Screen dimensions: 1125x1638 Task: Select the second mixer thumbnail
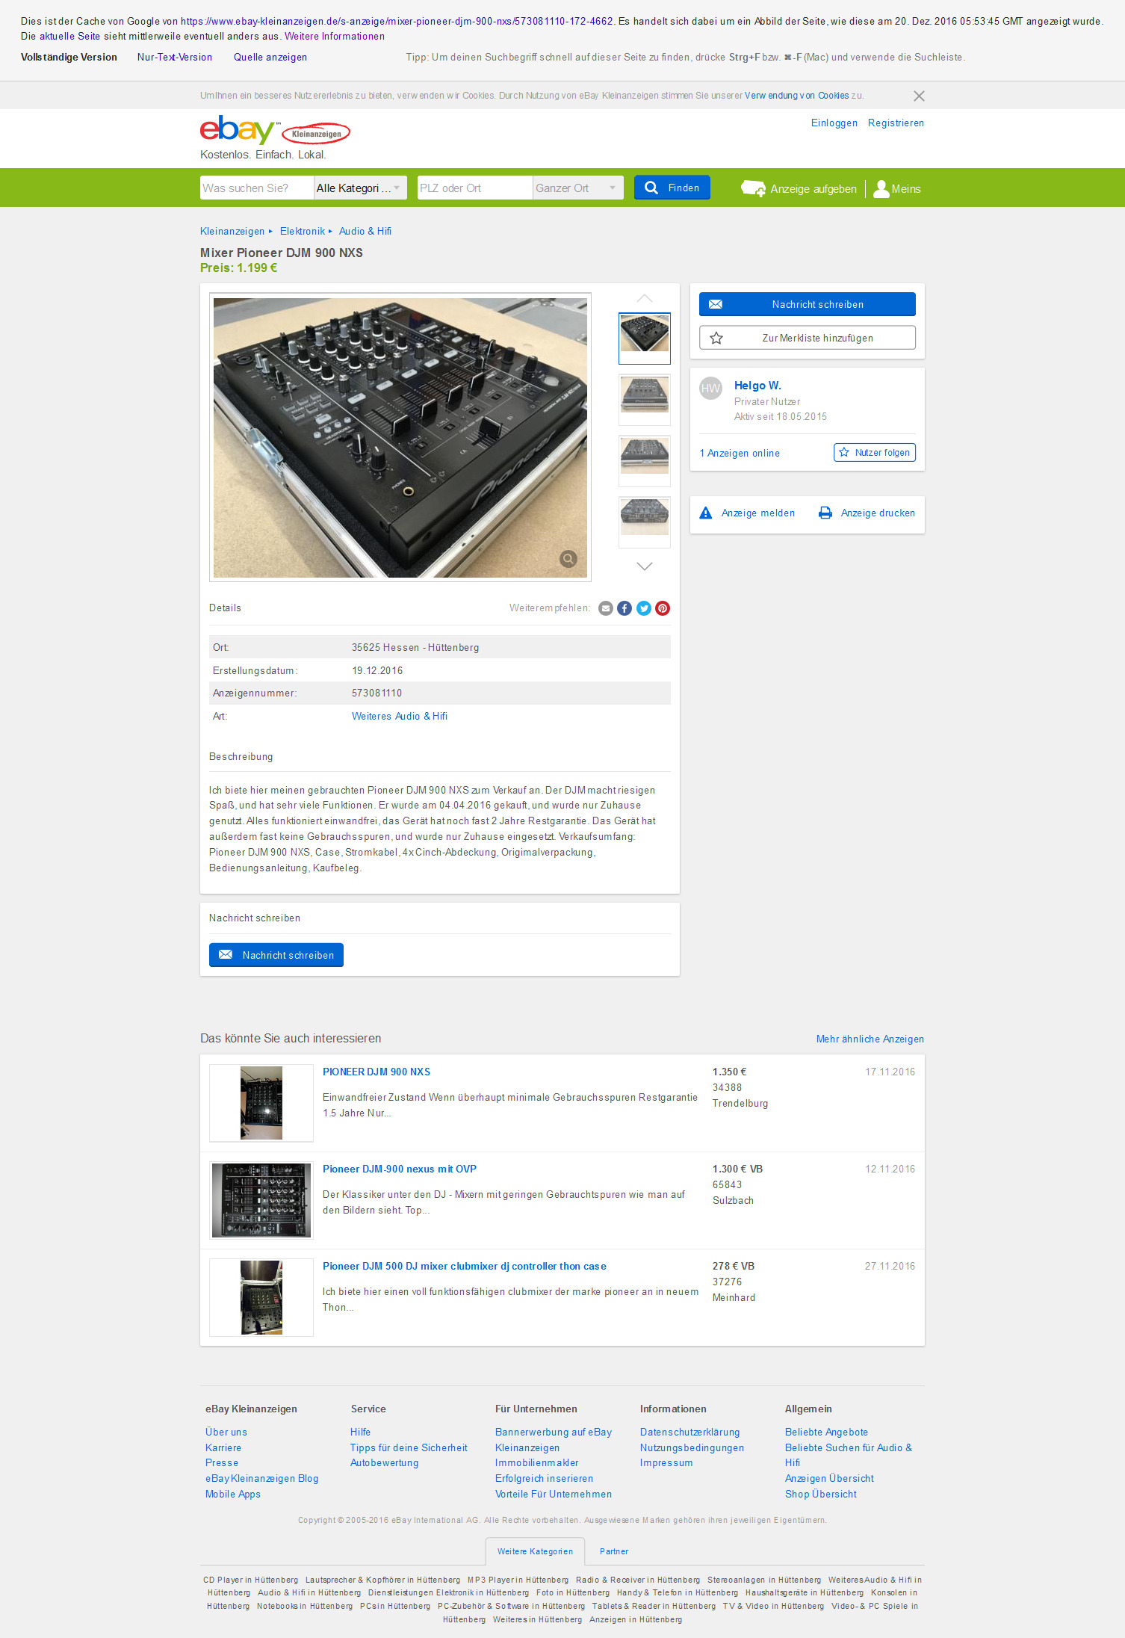click(x=645, y=399)
